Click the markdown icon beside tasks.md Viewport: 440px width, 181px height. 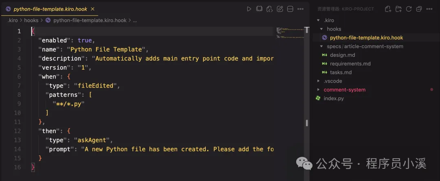point(325,72)
